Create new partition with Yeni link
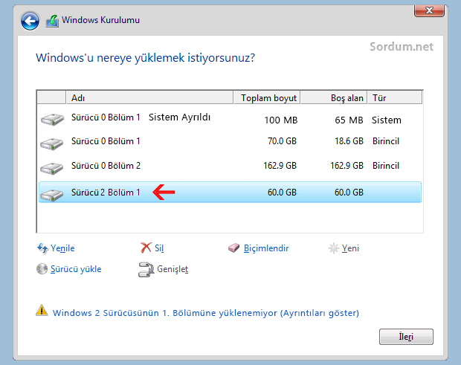 [x=350, y=248]
